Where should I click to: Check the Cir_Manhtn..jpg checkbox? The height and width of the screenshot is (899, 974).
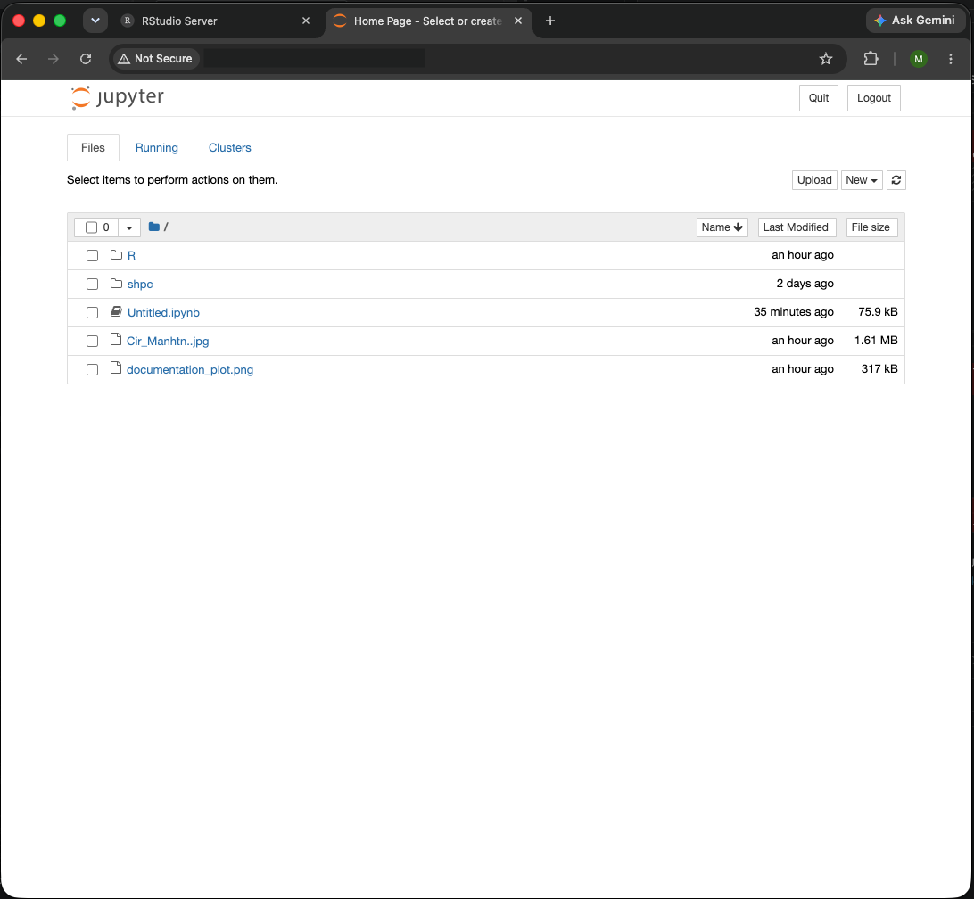92,341
